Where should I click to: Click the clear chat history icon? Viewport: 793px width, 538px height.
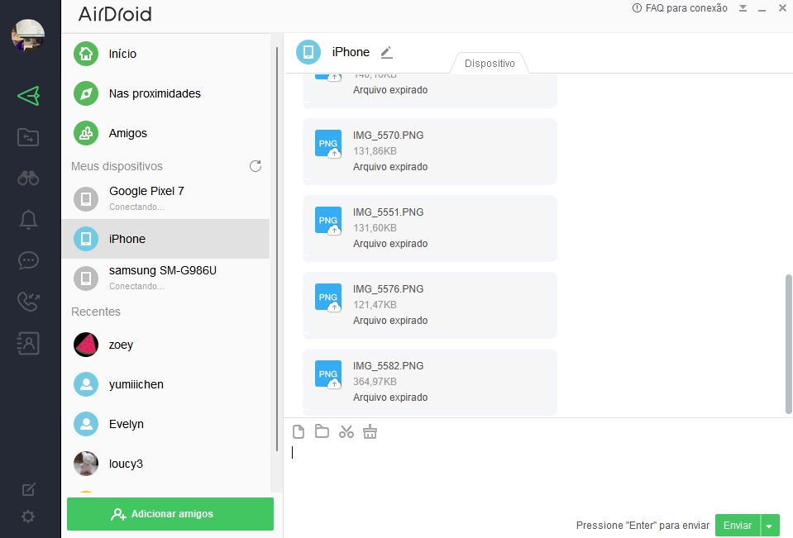pos(370,431)
